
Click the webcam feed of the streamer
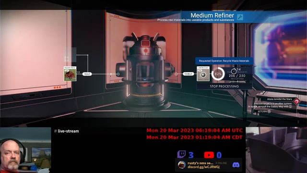(x=25, y=150)
